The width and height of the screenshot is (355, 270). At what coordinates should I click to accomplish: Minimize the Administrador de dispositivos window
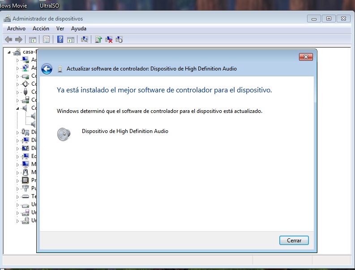tap(314, 19)
